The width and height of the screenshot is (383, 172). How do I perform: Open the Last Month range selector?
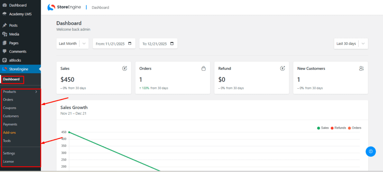click(73, 43)
